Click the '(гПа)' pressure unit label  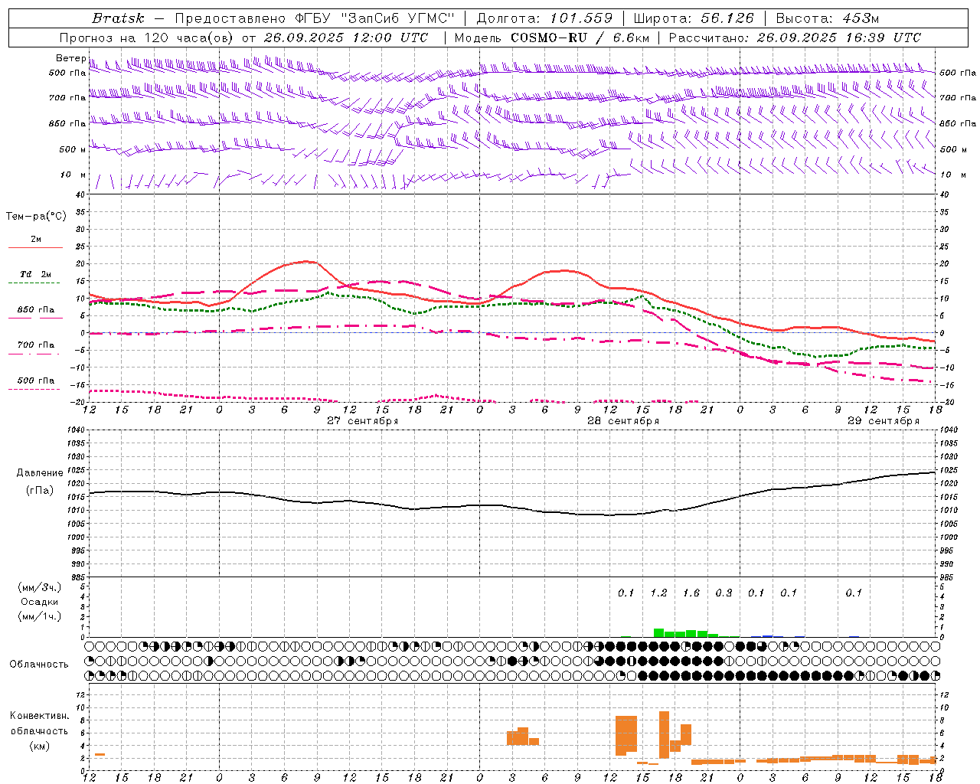coord(40,491)
